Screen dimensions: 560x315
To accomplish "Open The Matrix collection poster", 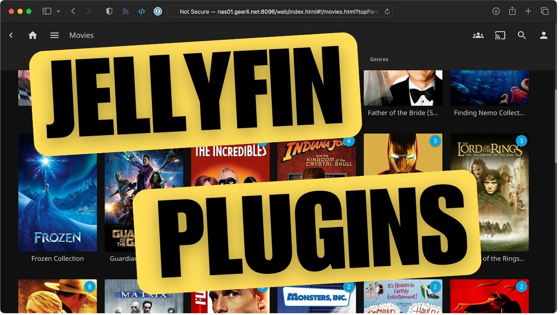I will point(144,296).
